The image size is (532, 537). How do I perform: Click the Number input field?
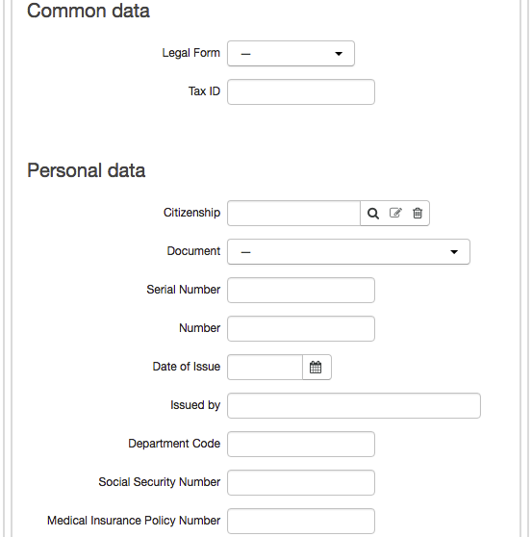[301, 328]
